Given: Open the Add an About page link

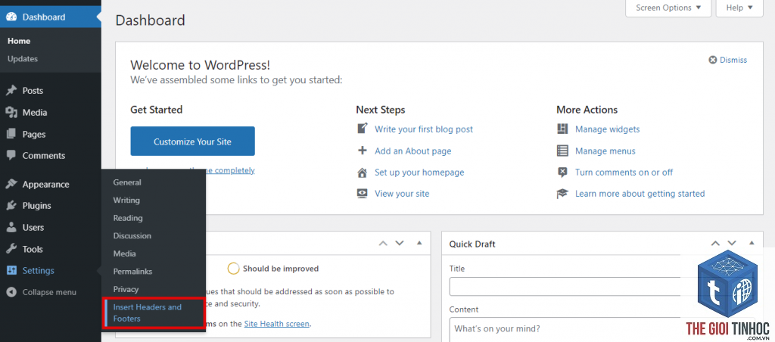Looking at the screenshot, I should click(x=412, y=151).
